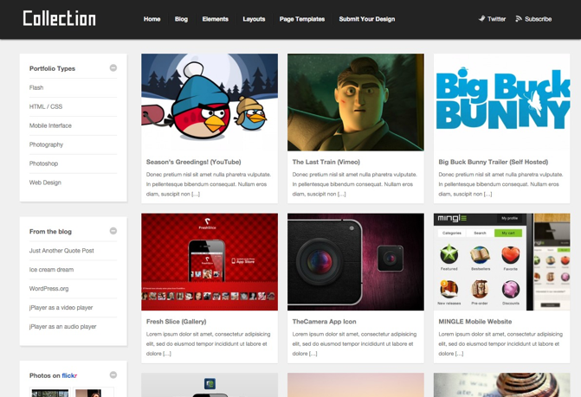581x397 pixels.
Task: Open the Page Templates menu
Action: click(x=302, y=19)
